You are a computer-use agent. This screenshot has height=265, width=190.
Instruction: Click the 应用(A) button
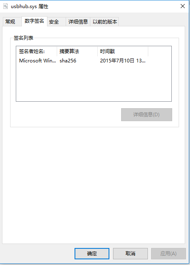169,254
